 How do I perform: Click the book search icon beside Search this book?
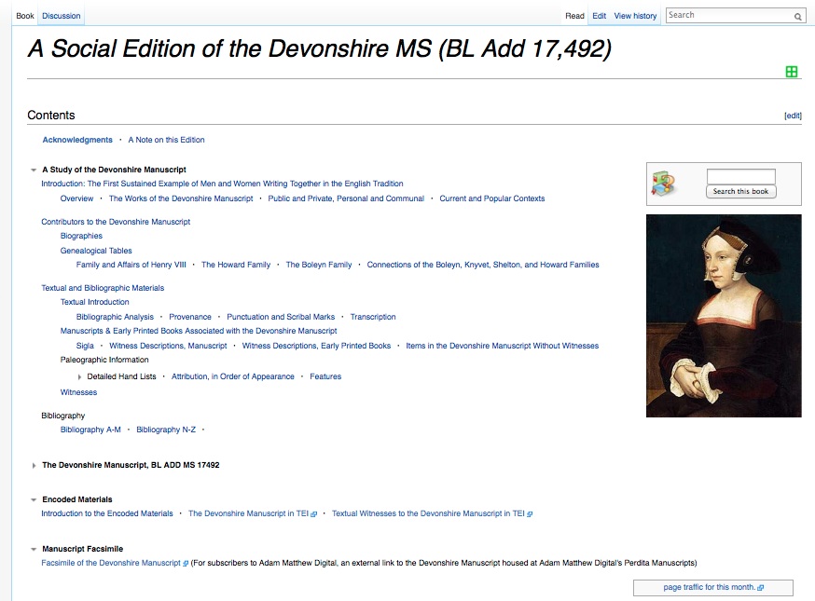[x=663, y=184]
